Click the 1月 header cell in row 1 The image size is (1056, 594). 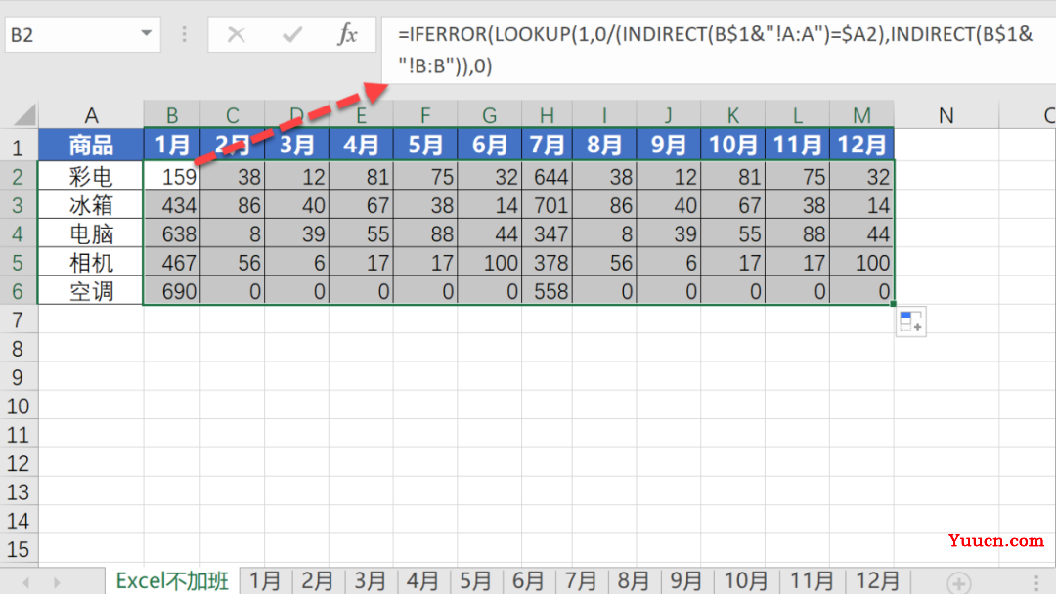pos(172,145)
